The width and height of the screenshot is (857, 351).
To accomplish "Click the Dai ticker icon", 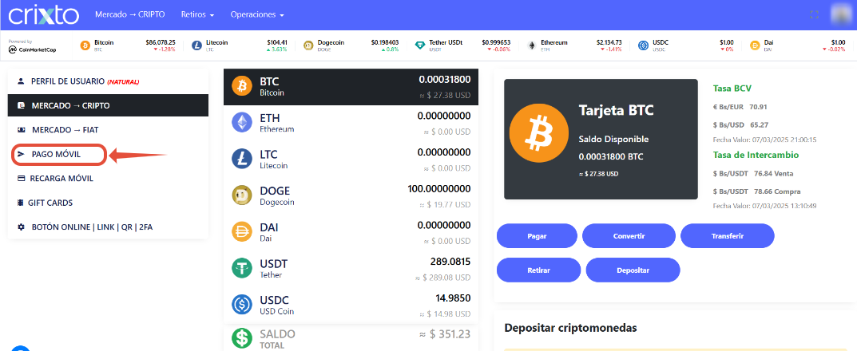I will click(x=755, y=45).
